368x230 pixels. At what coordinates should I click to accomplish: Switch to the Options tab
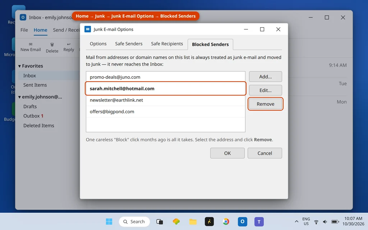tap(98, 43)
